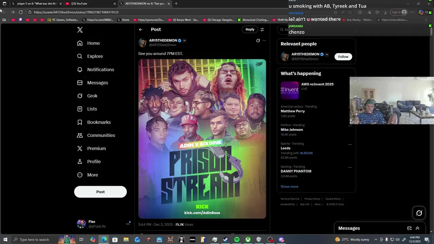Open the Ads info footer link
434x244 pixels.
(x=305, y=204)
